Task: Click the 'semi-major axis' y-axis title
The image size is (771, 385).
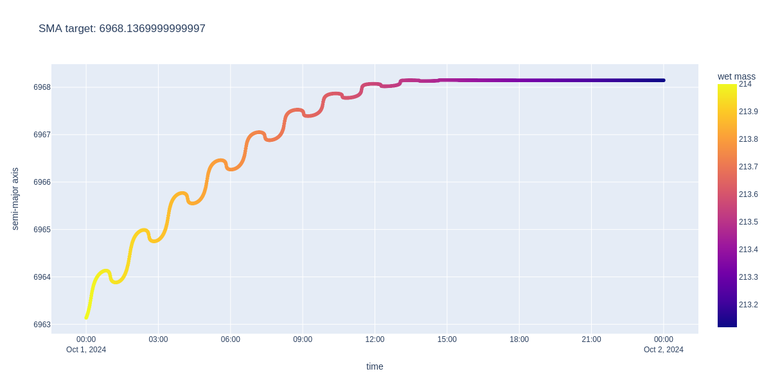Action: click(x=15, y=199)
